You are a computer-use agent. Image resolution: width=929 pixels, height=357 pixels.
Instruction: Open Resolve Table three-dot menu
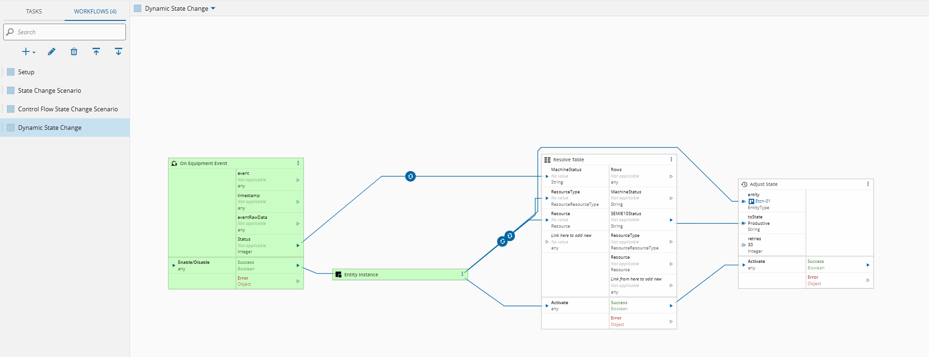point(671,159)
